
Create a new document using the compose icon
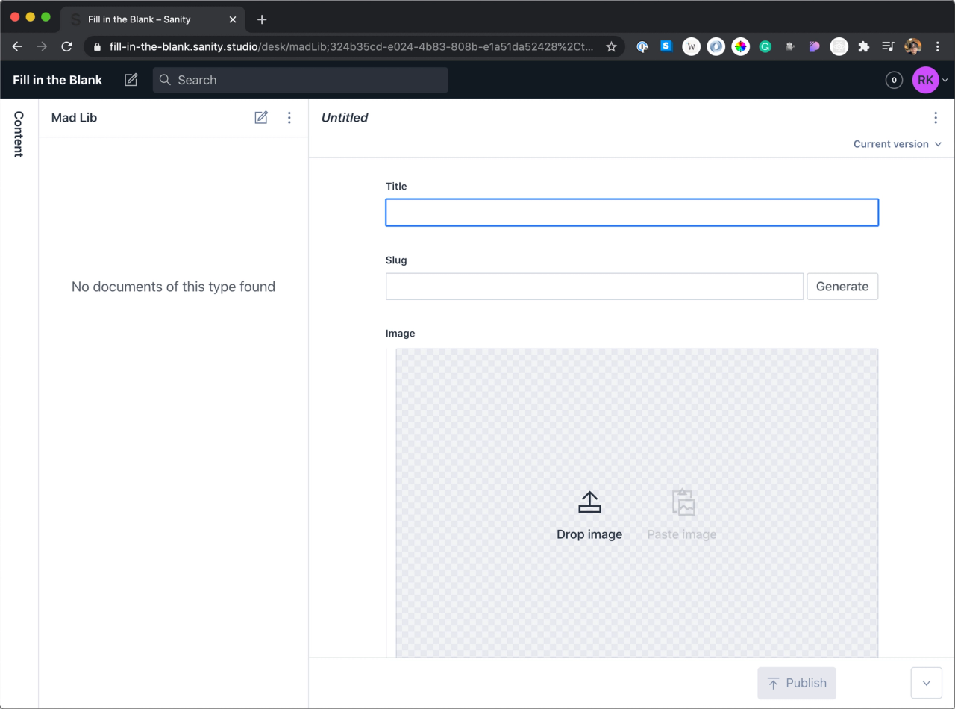260,117
